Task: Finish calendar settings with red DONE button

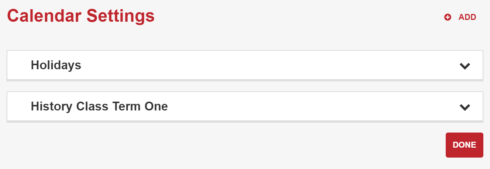Action: [464, 145]
